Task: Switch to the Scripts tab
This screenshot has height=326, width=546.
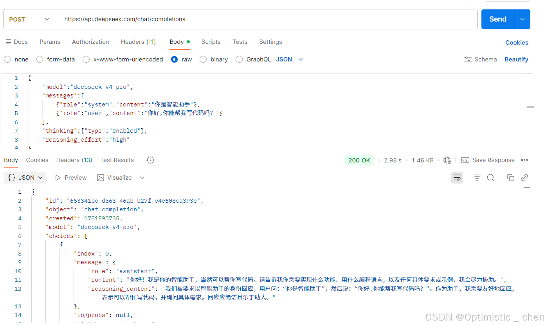Action: click(211, 42)
